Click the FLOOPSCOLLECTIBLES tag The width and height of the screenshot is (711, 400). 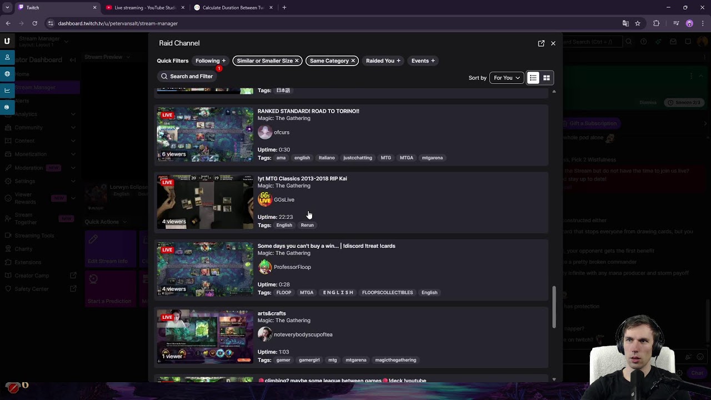pyautogui.click(x=388, y=293)
